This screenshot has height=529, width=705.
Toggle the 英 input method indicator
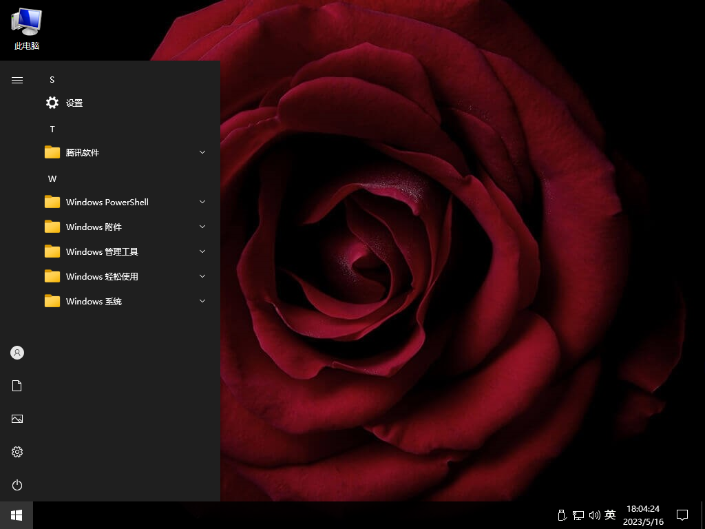(610, 515)
